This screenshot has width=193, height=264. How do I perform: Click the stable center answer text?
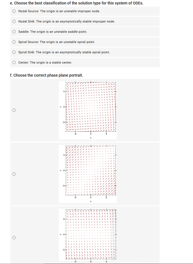click(x=45, y=62)
